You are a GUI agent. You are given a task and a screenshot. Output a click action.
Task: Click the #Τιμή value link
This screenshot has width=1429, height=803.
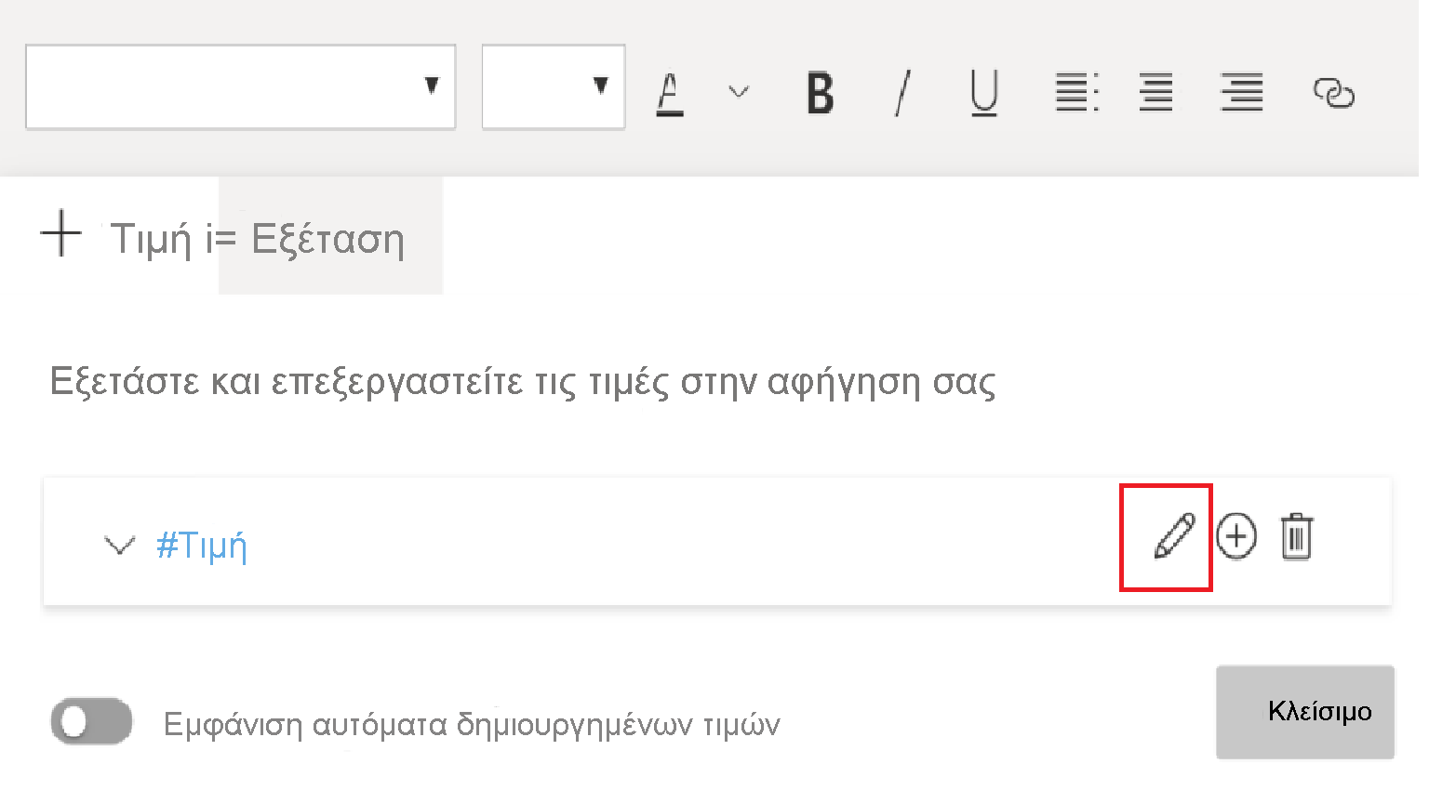point(202,545)
